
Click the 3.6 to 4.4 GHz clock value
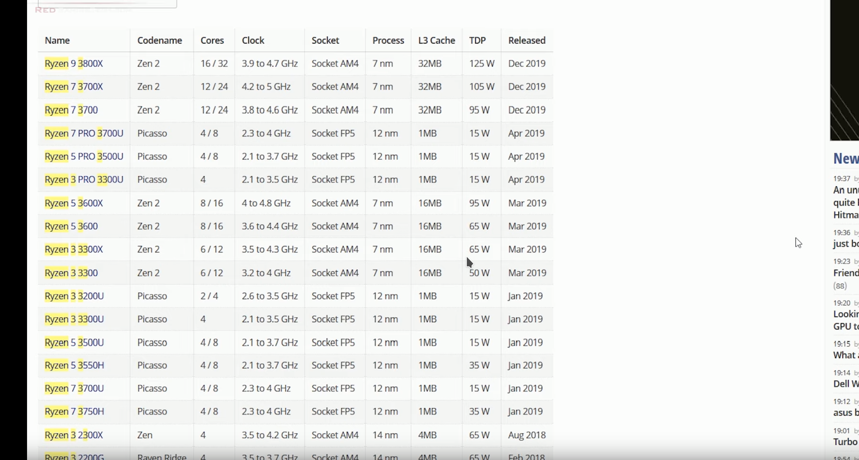point(270,226)
